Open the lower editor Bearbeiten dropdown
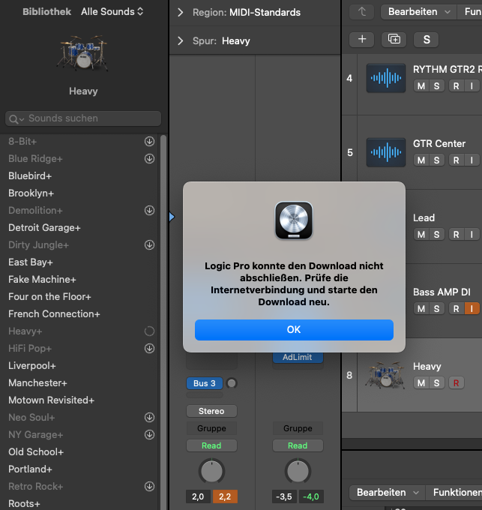 [388, 493]
